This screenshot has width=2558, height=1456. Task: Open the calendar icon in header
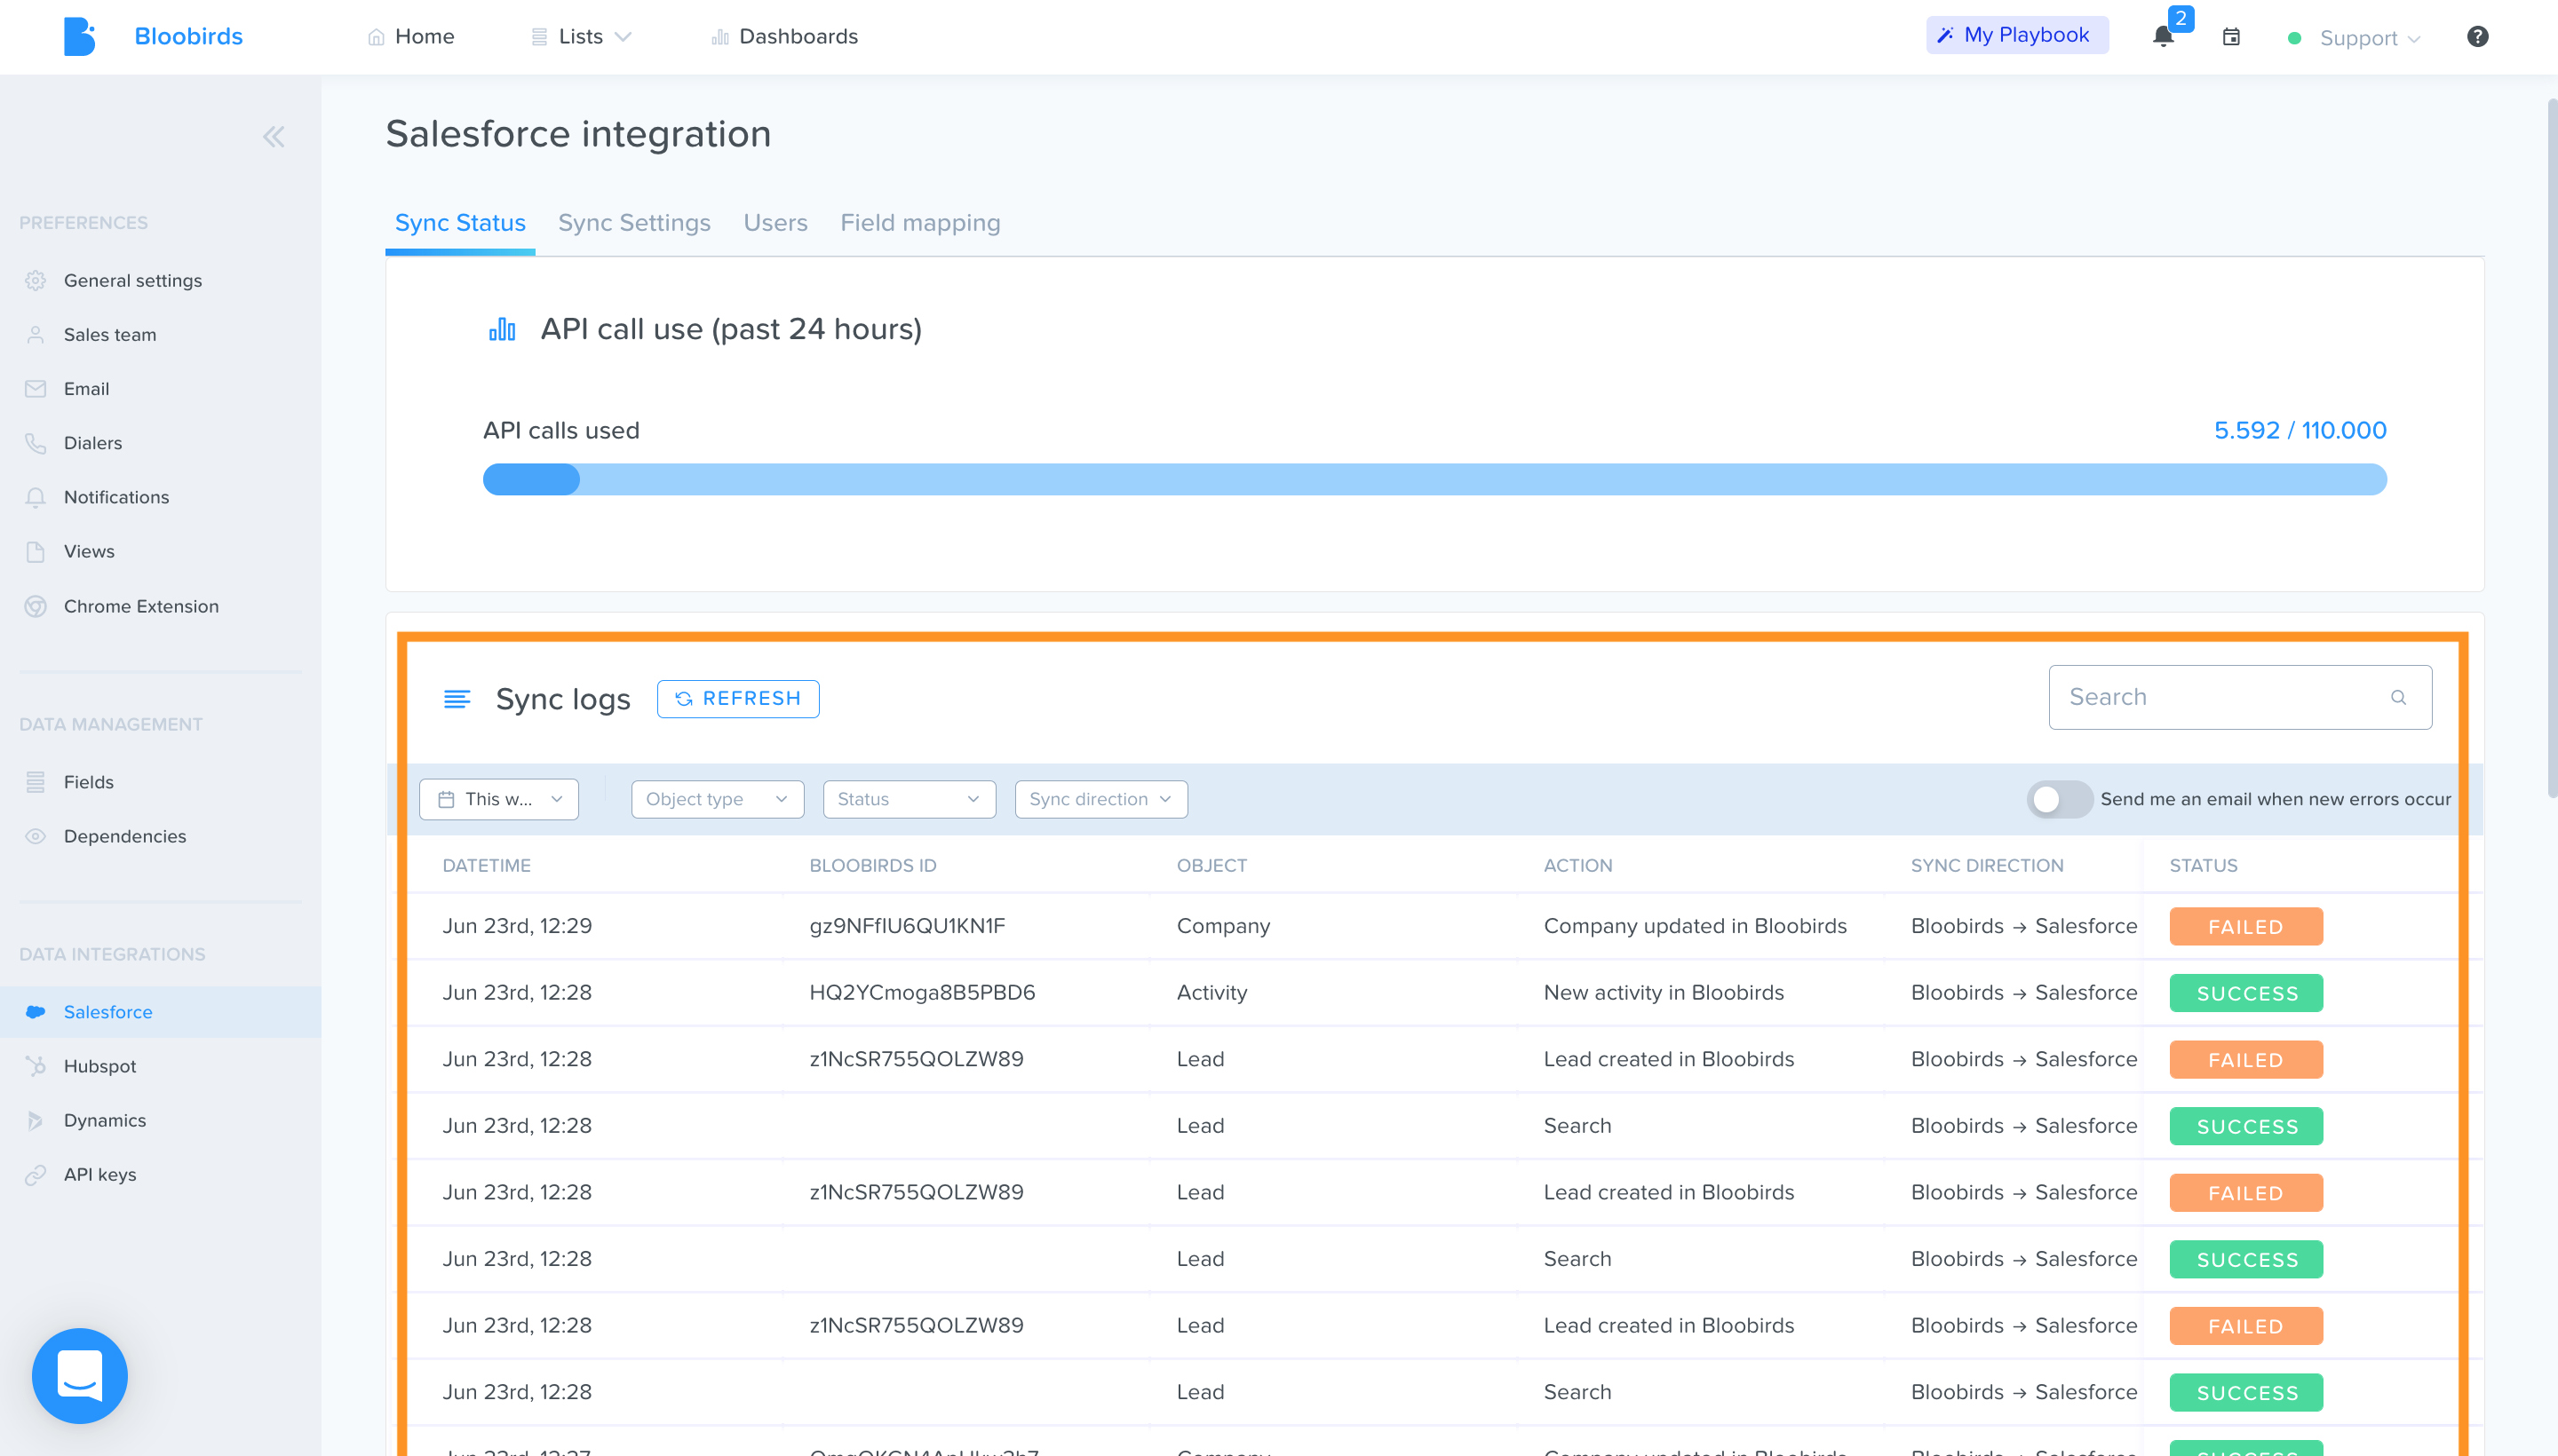pyautogui.click(x=2231, y=37)
